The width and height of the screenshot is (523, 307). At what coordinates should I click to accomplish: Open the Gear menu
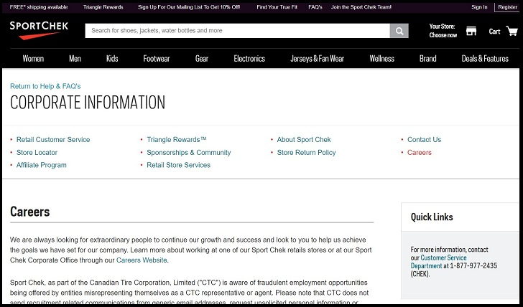202,59
